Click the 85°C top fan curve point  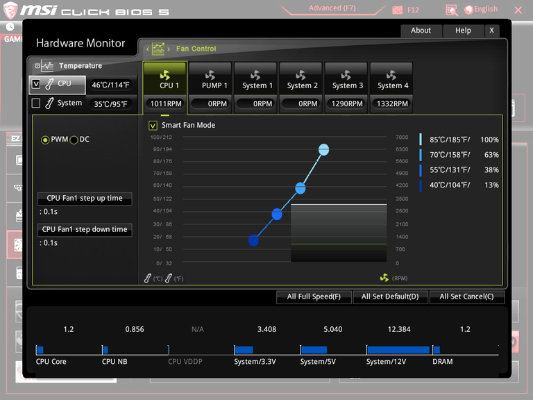[x=323, y=150]
